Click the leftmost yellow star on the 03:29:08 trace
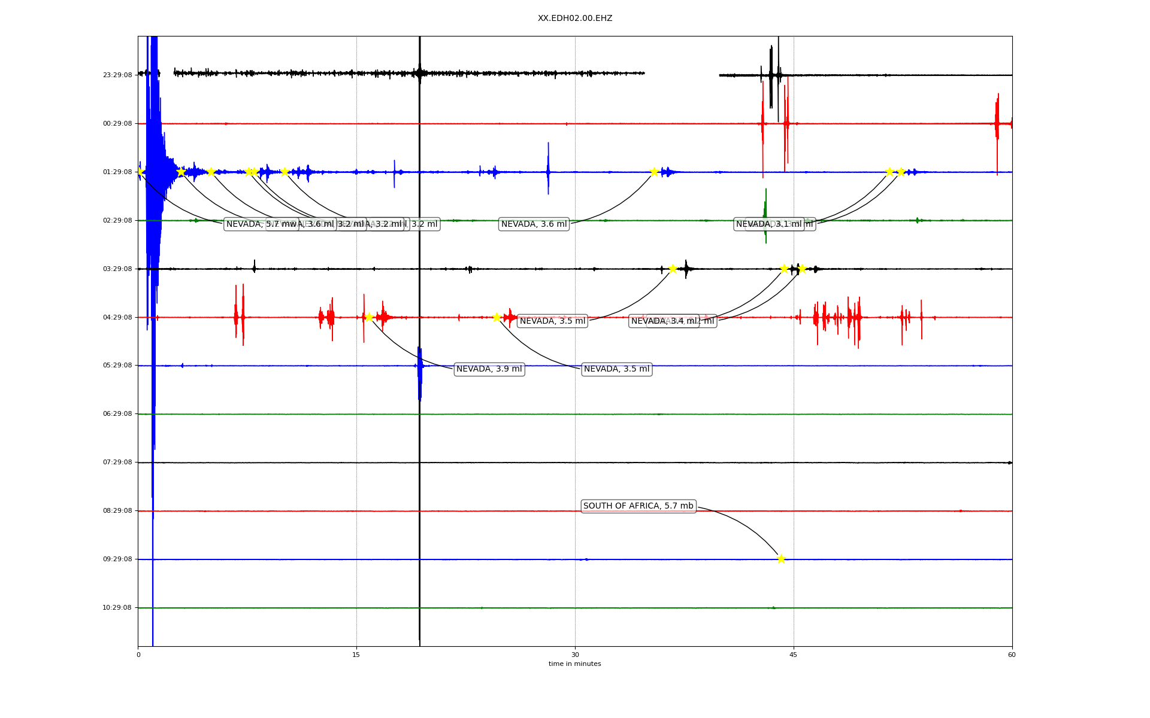The image size is (1150, 718). [673, 269]
